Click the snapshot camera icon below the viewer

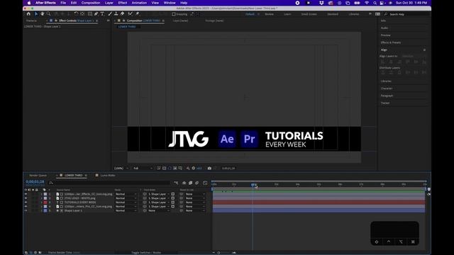coord(209,168)
